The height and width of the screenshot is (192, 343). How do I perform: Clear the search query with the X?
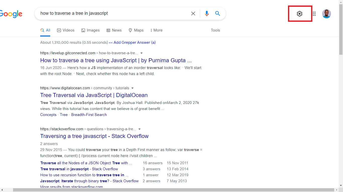[x=193, y=13]
